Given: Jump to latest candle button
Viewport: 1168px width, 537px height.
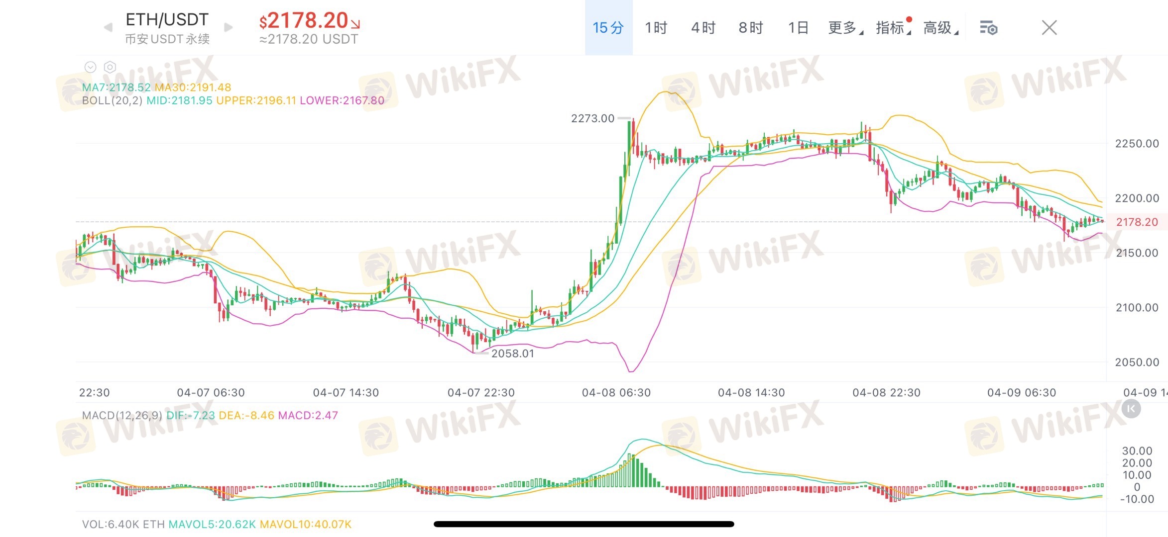Looking at the screenshot, I should click(x=1131, y=409).
